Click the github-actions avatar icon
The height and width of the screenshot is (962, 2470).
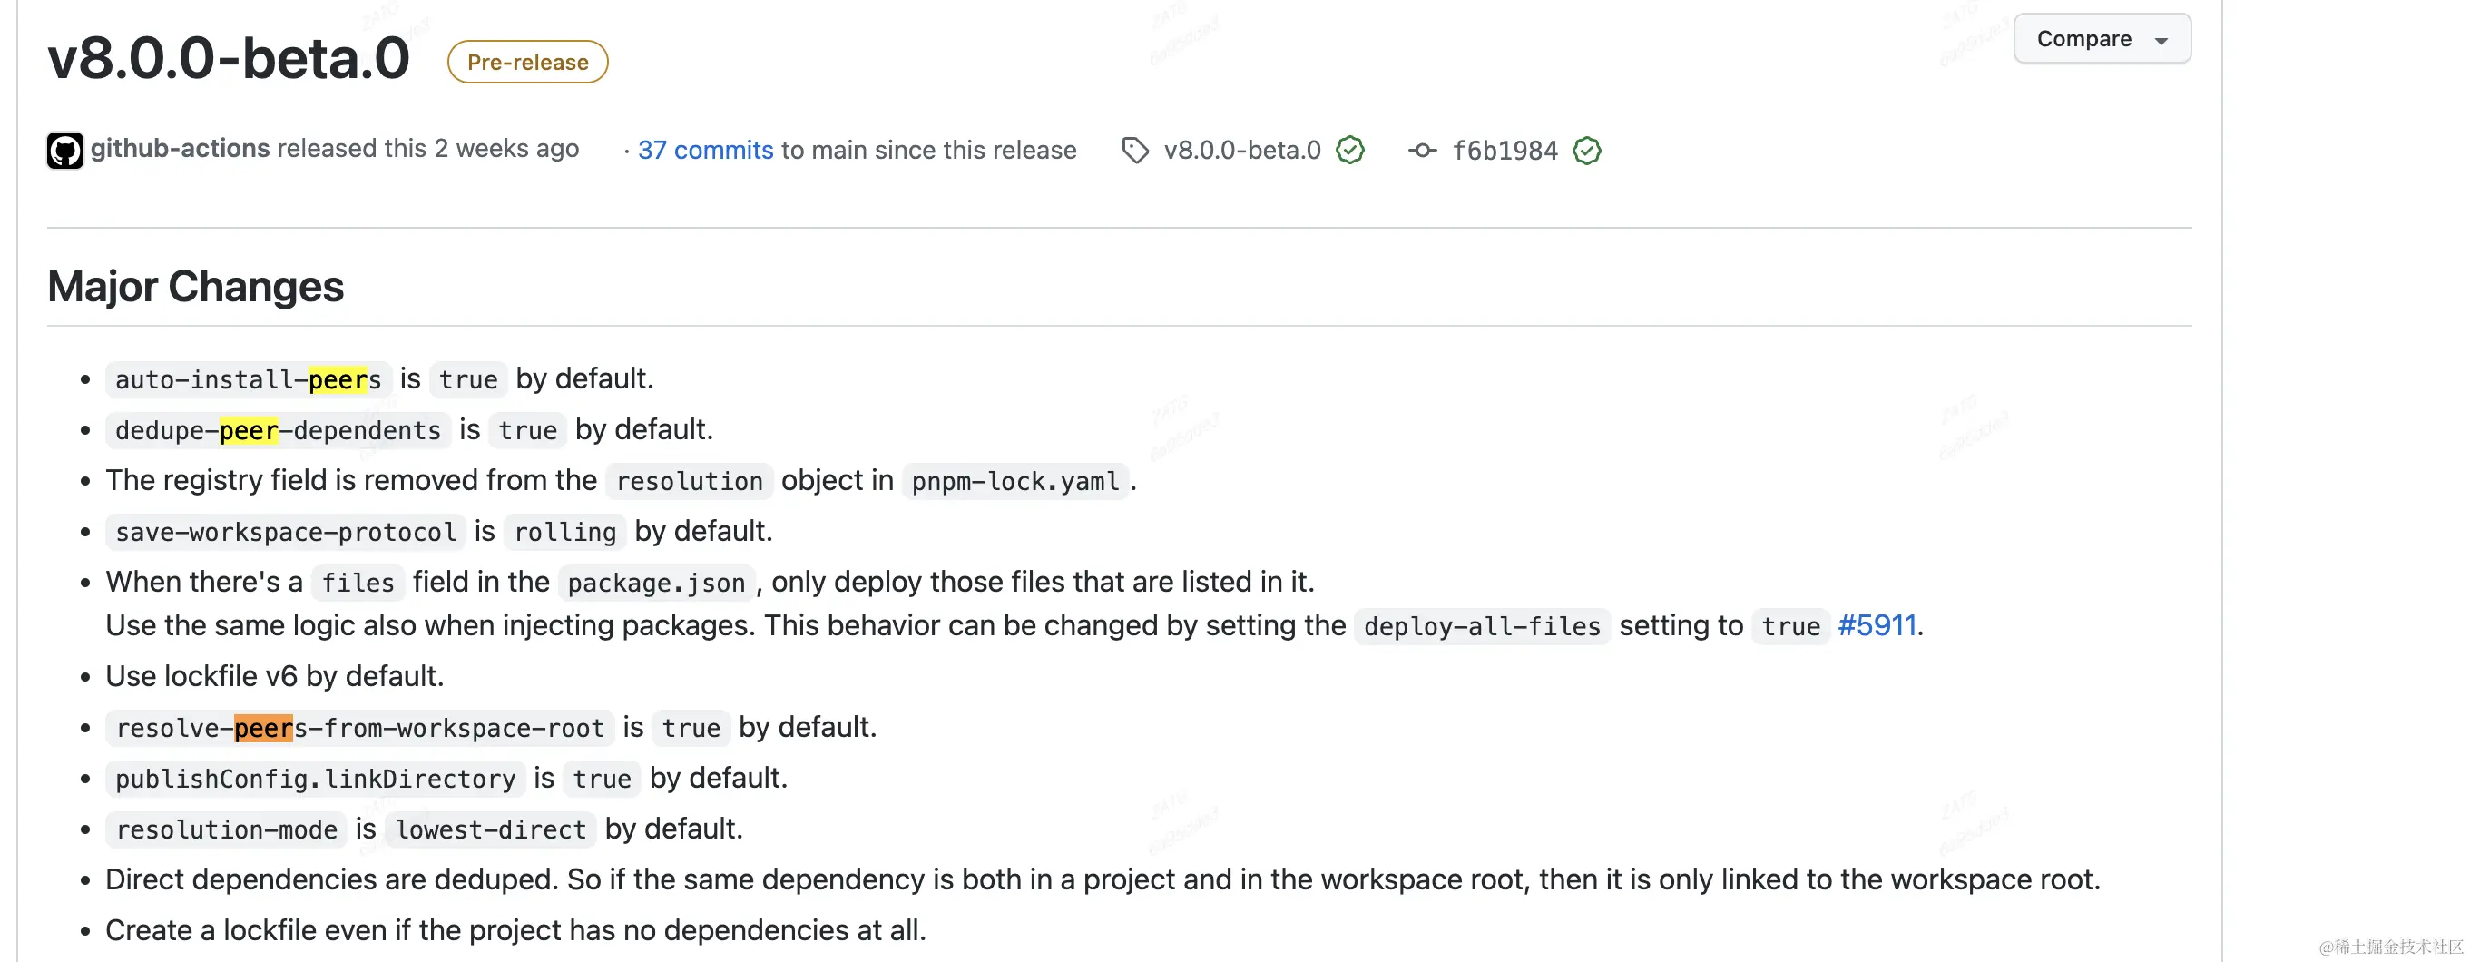pyautogui.click(x=65, y=151)
